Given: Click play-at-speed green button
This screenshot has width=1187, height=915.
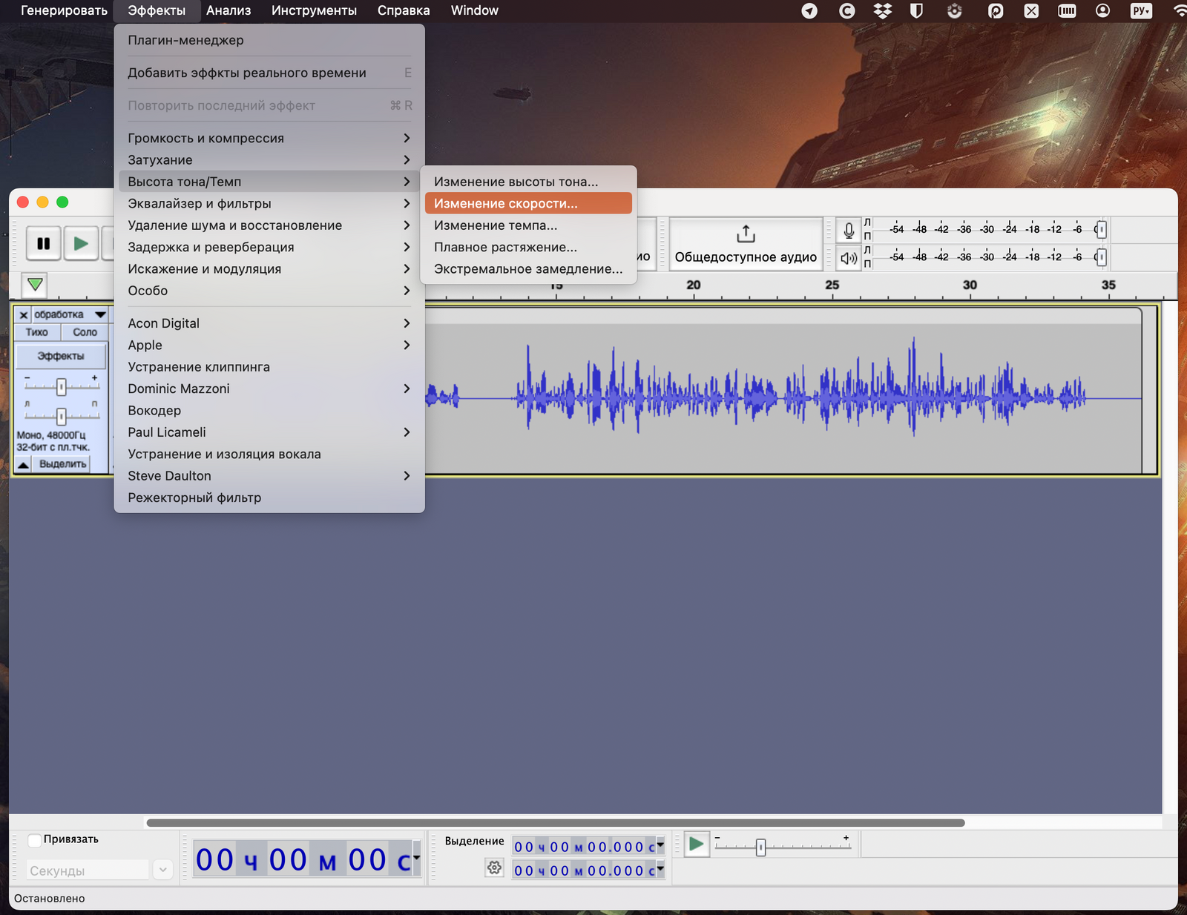Looking at the screenshot, I should 696,844.
